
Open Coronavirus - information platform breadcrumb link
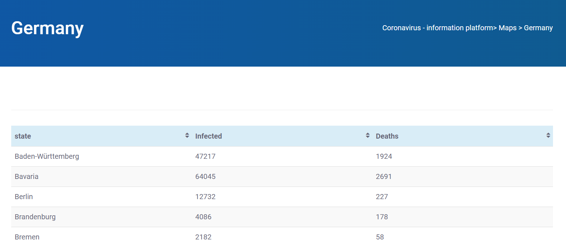pyautogui.click(x=438, y=28)
